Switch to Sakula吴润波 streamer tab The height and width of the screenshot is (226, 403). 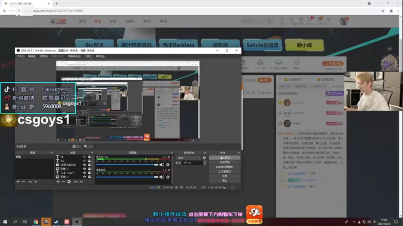[262, 45]
